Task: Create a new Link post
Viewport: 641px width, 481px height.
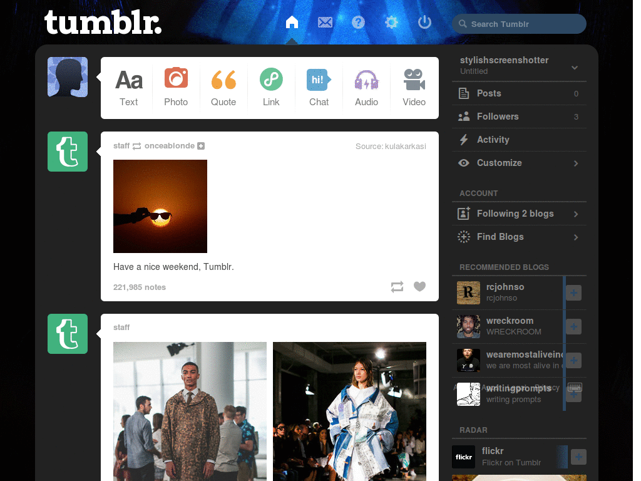Action: (x=271, y=88)
